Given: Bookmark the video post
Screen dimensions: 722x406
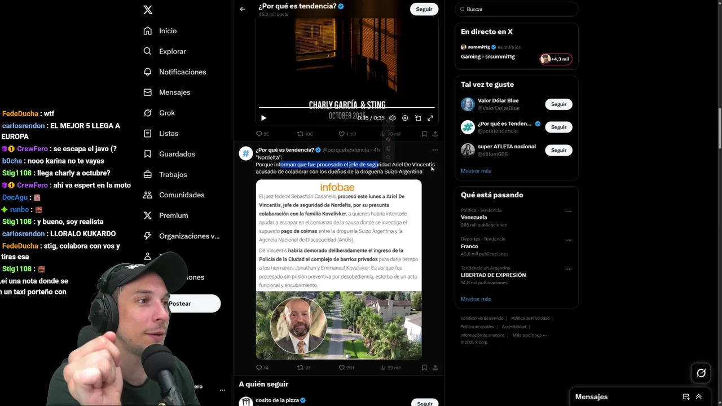Looking at the screenshot, I should point(424,134).
